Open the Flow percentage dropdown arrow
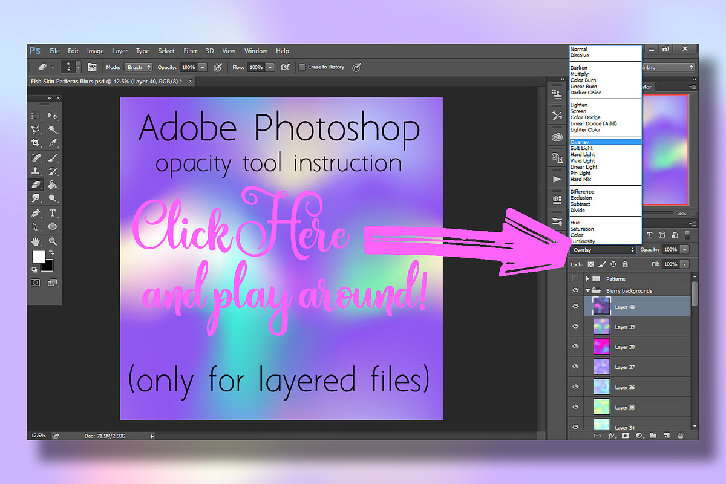The height and width of the screenshot is (484, 726). click(270, 67)
